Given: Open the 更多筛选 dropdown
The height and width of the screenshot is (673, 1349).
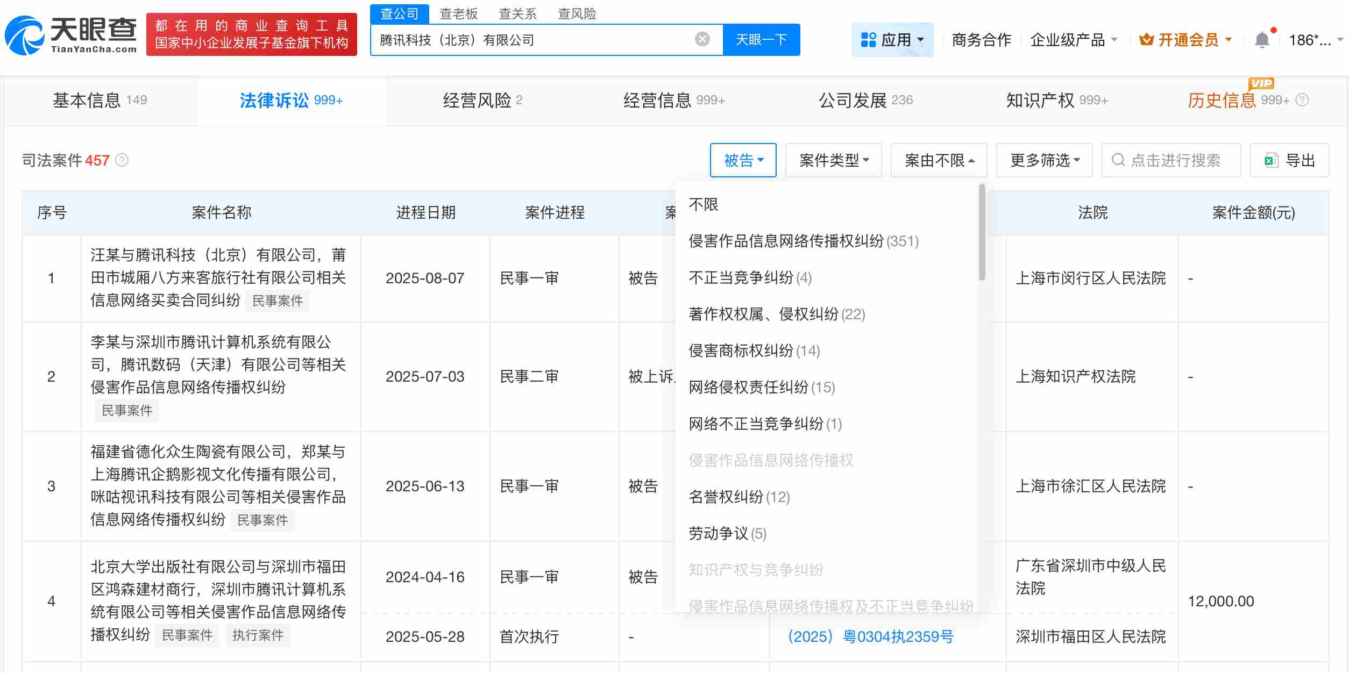Looking at the screenshot, I should [1043, 160].
